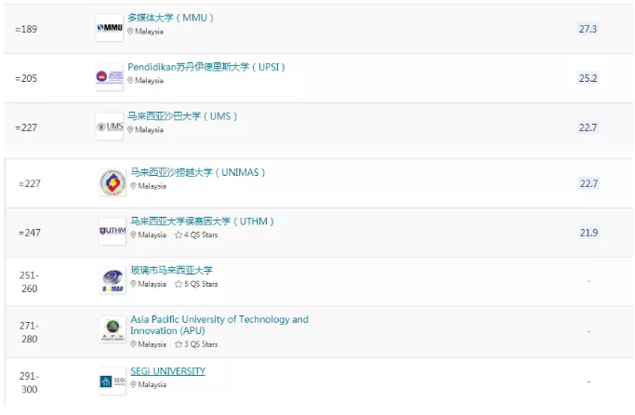Open the UTHM university link
635x415 pixels.
(x=202, y=221)
